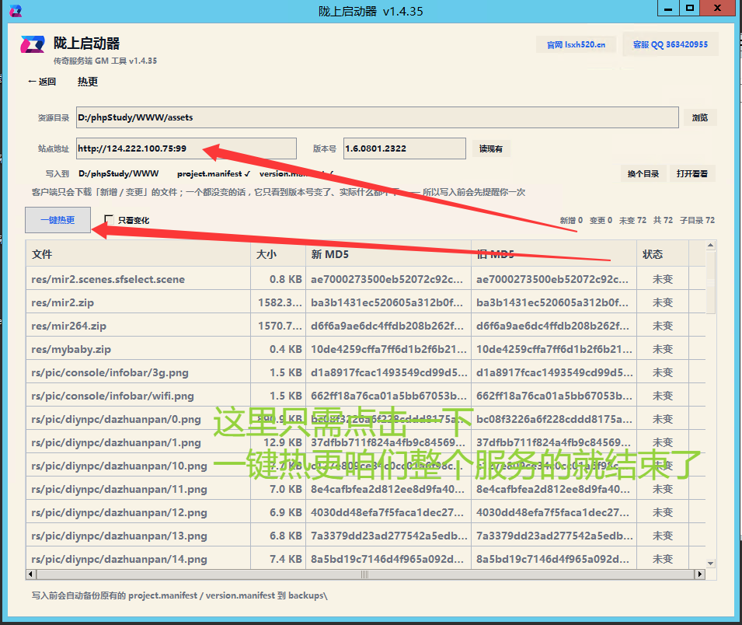
Task: Select the dazhuanpan/11.png file row
Action: 365,489
